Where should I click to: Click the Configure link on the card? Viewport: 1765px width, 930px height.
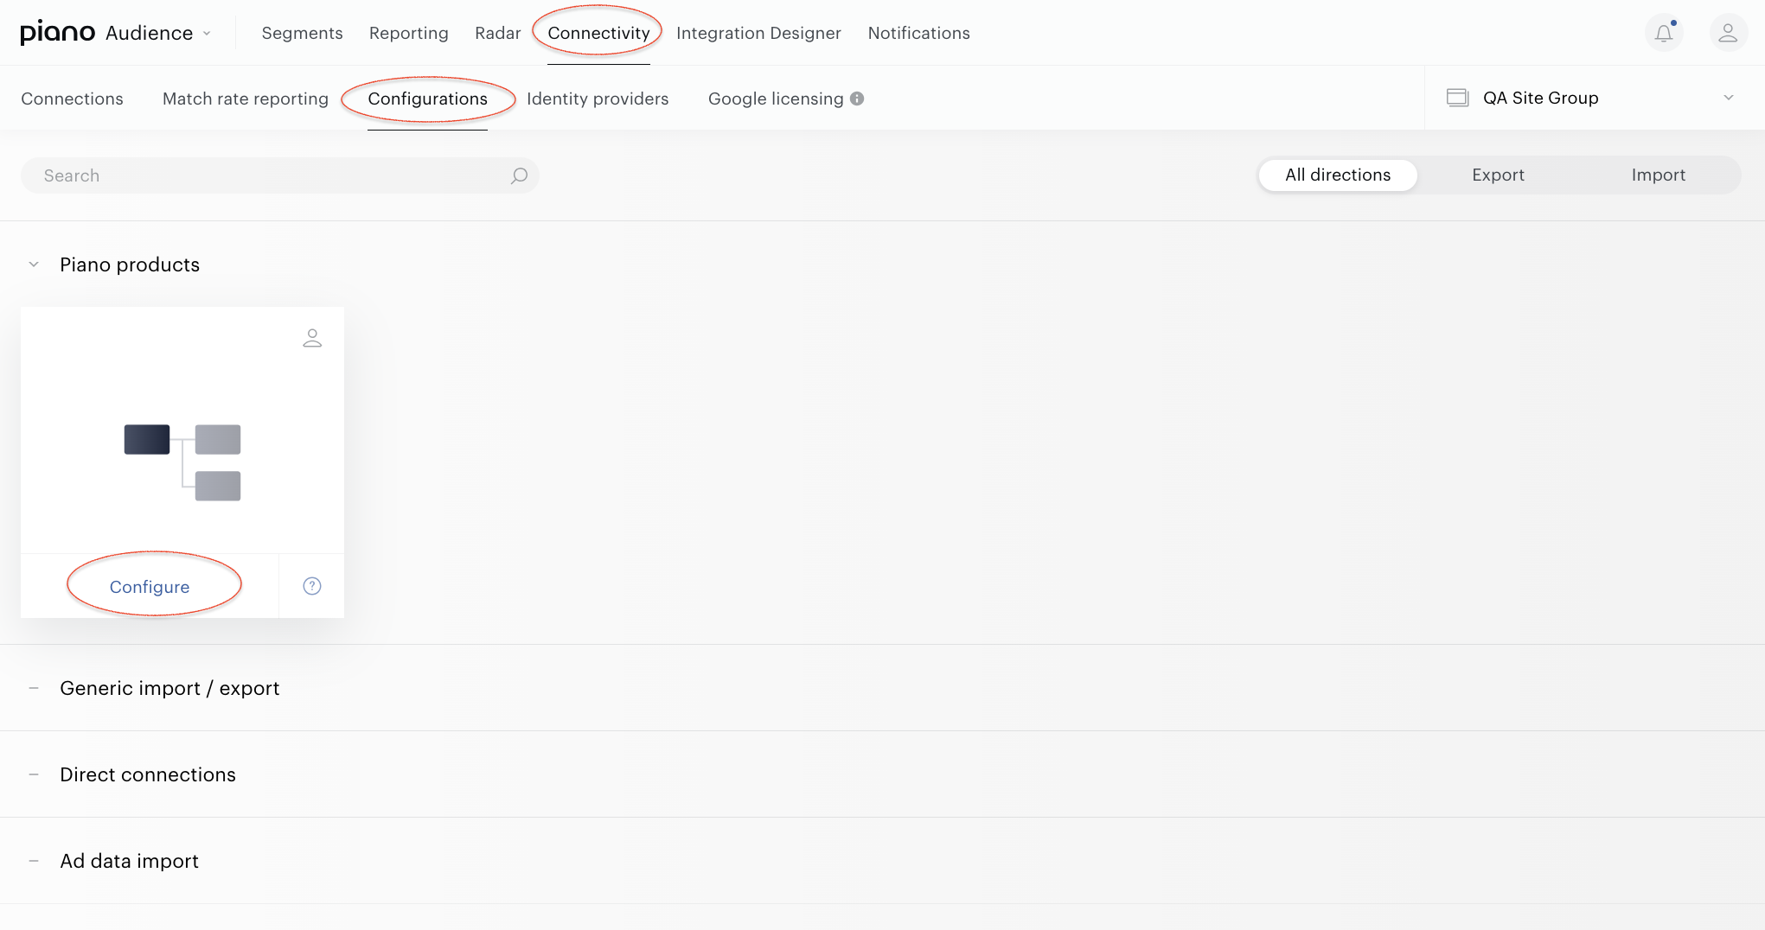click(150, 587)
